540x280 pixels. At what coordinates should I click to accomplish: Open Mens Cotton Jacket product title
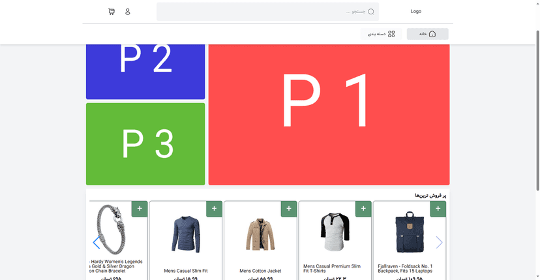point(260,271)
